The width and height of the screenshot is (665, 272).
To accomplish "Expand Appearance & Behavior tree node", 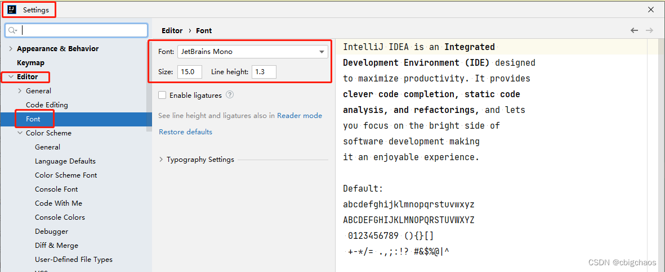I will click(x=11, y=49).
